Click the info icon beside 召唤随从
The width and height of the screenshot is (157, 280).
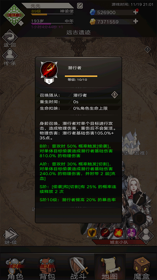pos(115,95)
